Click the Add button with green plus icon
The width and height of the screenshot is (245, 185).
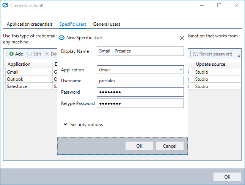pos(16,54)
